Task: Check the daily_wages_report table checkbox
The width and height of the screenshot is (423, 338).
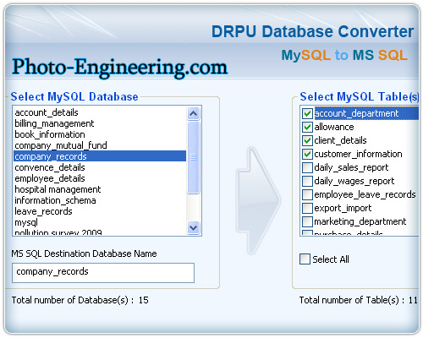Action: pos(307,181)
